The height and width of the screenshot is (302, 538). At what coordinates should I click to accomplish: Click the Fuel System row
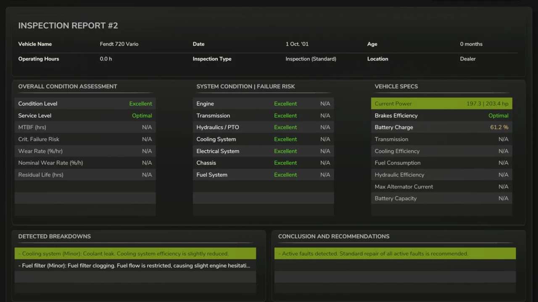pos(263,174)
